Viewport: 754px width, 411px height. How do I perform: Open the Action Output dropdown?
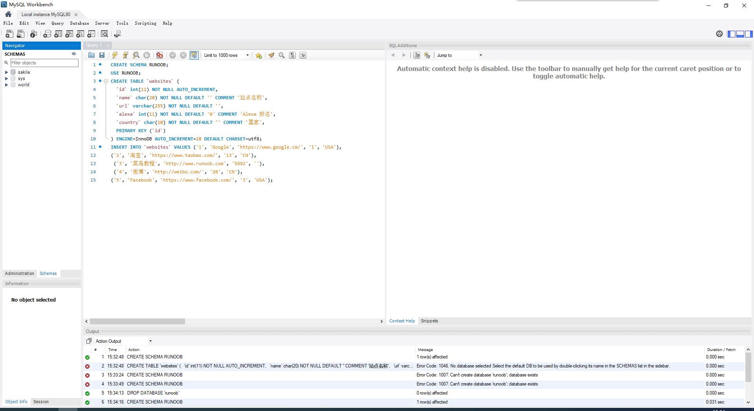[x=124, y=341]
